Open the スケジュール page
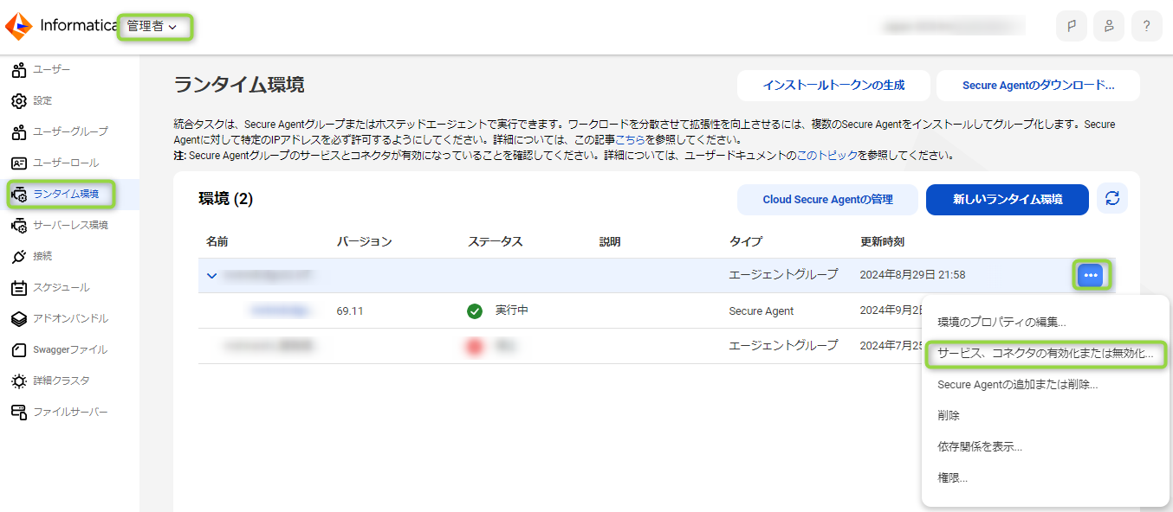 pos(48,287)
